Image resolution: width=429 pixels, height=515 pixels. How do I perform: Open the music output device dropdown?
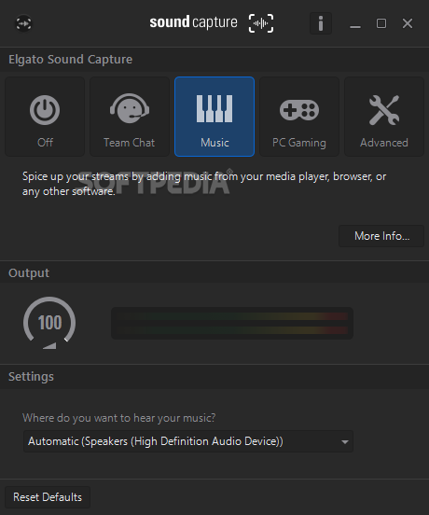(x=188, y=441)
